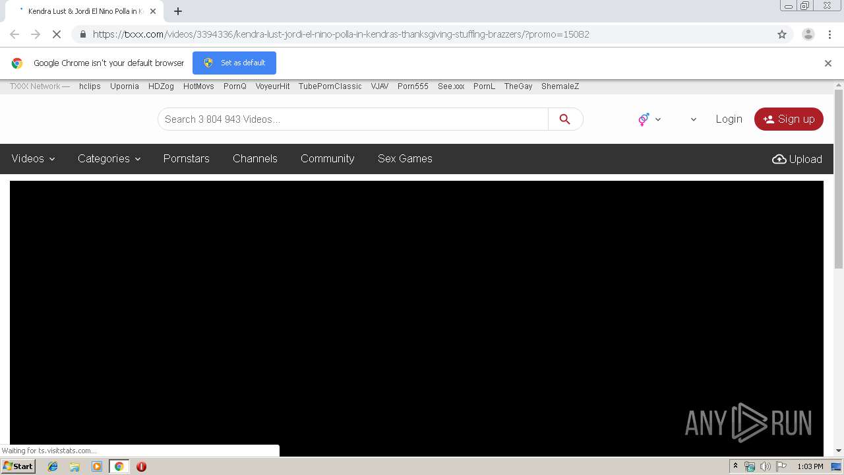Screen dimensions: 844x475
Task: Open the HotMovs network link
Action: tap(198, 86)
